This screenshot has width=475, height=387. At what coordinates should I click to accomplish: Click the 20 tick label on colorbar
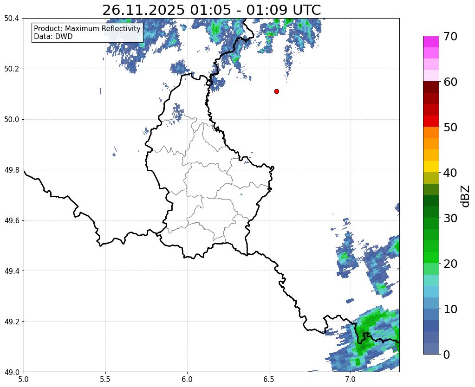tap(450, 264)
